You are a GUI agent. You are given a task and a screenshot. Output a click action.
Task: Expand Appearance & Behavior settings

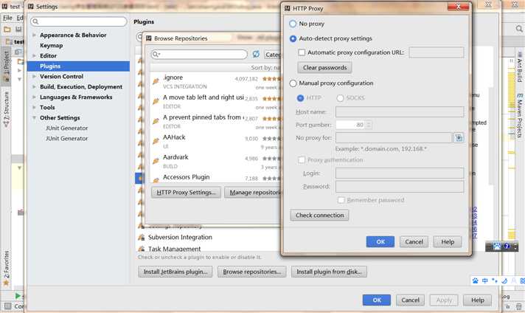tap(34, 35)
